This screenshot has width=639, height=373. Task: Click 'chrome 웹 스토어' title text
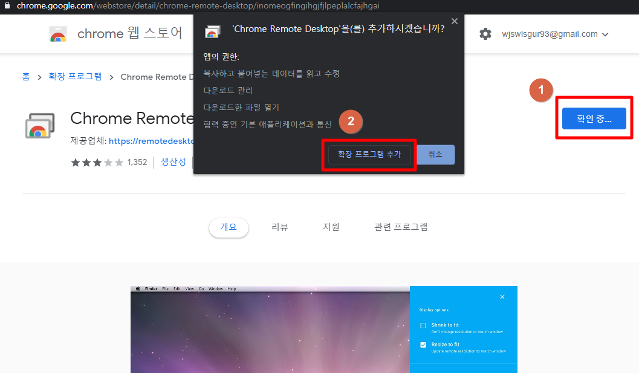pyautogui.click(x=130, y=33)
